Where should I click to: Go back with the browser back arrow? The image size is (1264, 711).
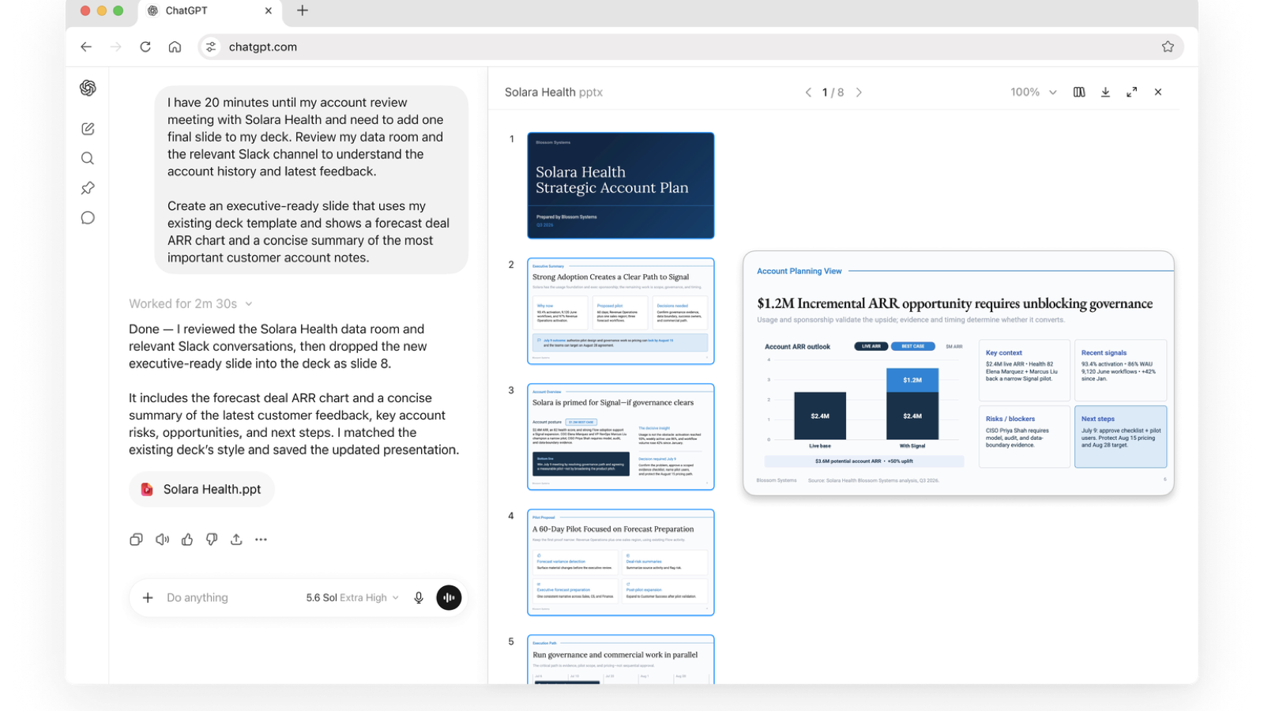[x=86, y=47]
